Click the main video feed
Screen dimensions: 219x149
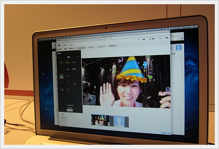(x=126, y=81)
